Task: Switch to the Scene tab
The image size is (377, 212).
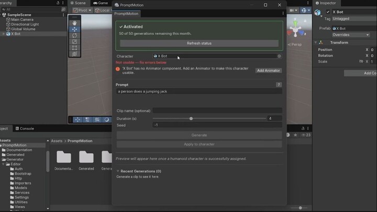Action: point(78,3)
